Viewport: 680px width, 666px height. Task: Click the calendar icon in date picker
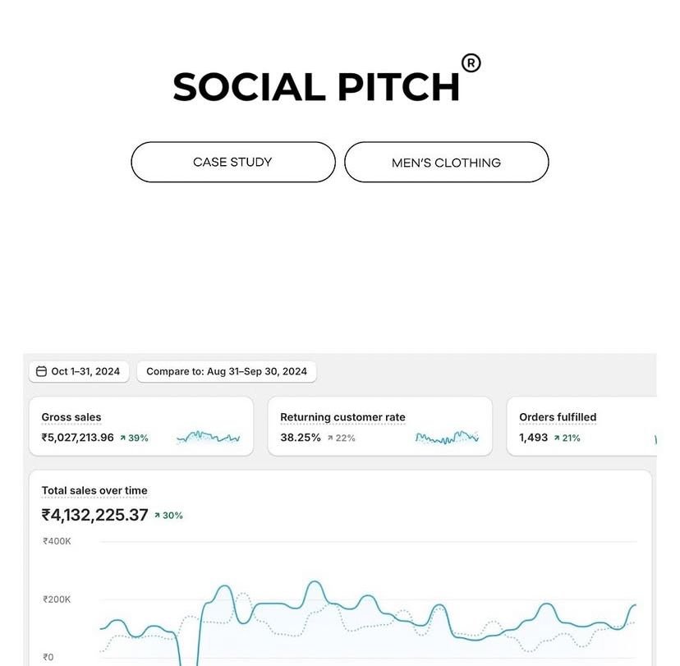(x=41, y=371)
